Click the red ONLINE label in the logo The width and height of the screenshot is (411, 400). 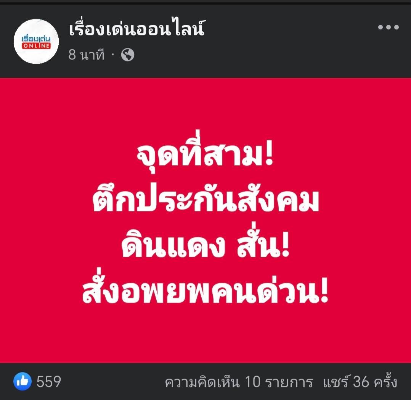click(x=36, y=46)
